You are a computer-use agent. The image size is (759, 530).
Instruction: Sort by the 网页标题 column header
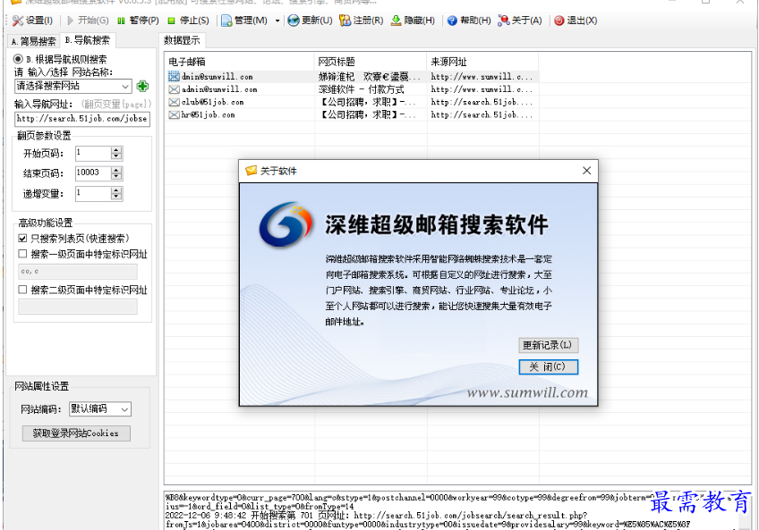point(371,62)
